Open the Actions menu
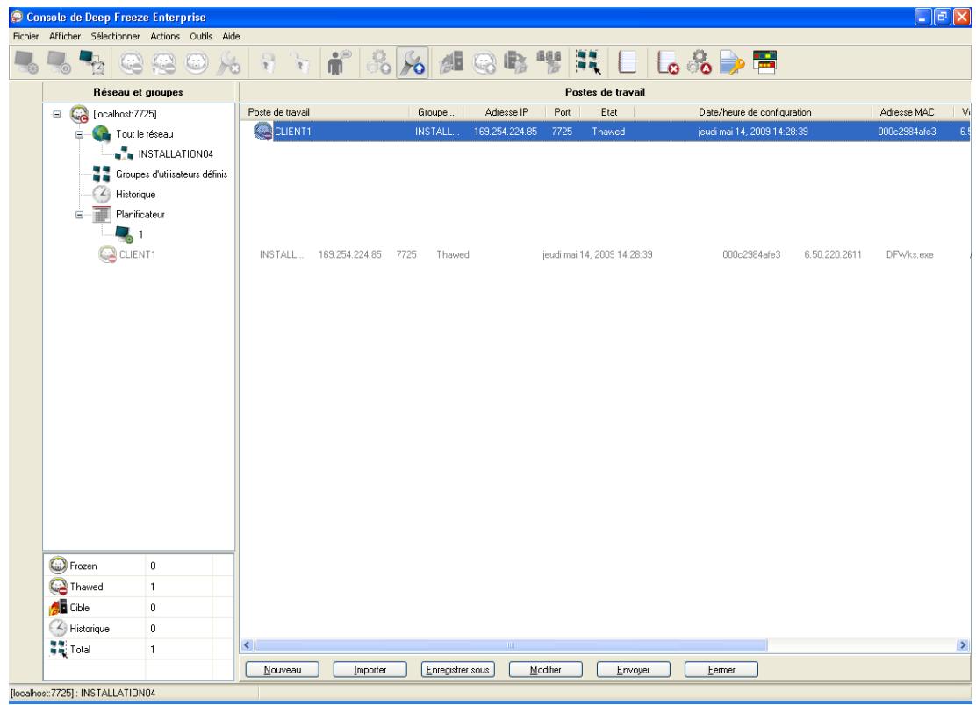Screen dimensions: 976x705 coord(165,36)
